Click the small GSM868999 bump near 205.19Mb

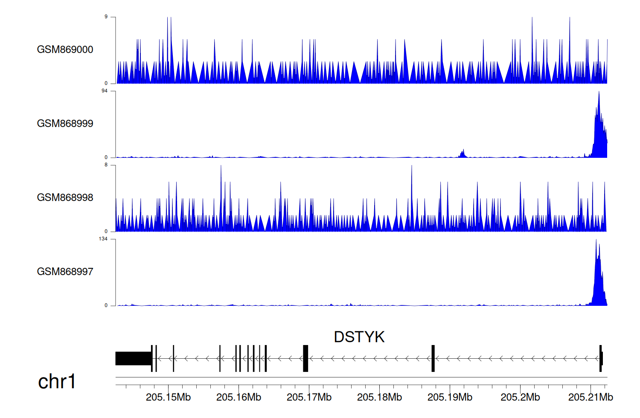[x=463, y=154]
